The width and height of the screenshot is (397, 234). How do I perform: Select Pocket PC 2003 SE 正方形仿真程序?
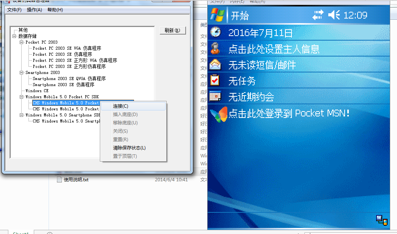click(69, 66)
